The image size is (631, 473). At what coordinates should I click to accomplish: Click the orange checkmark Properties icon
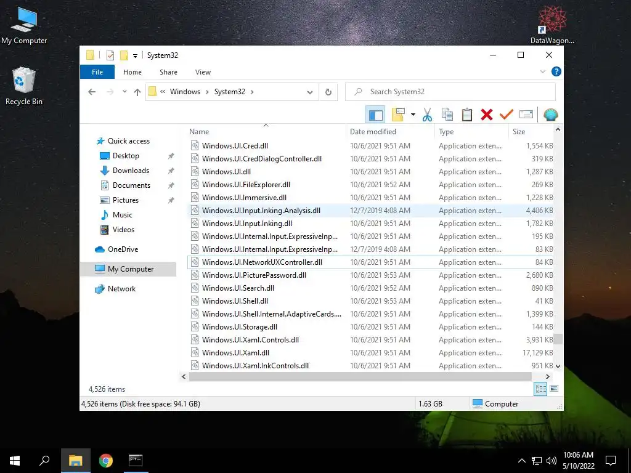coord(507,115)
